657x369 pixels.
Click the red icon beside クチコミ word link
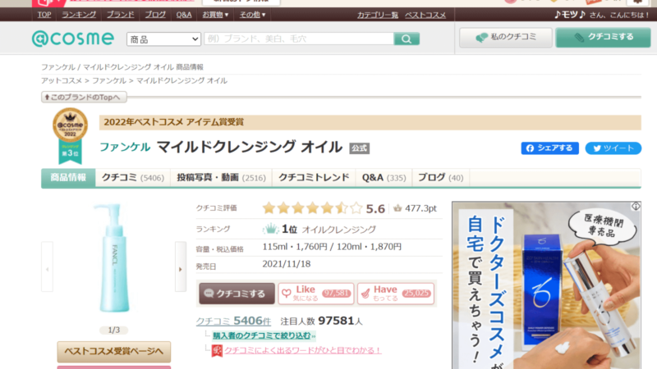tap(217, 351)
